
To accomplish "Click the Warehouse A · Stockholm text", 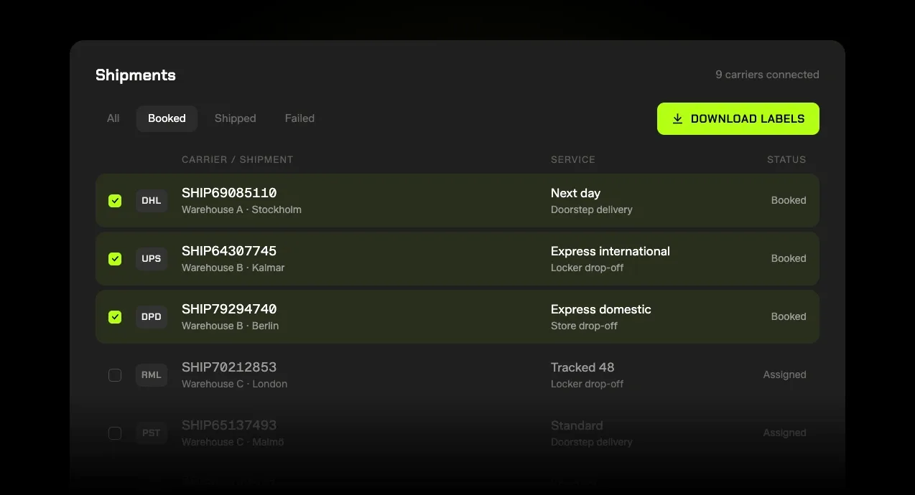I will point(241,210).
